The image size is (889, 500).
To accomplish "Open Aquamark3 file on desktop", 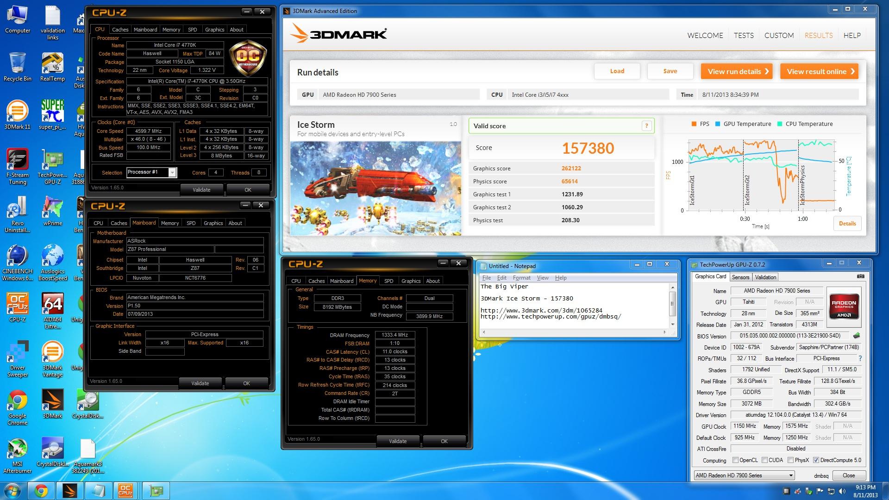I will [88, 456].
